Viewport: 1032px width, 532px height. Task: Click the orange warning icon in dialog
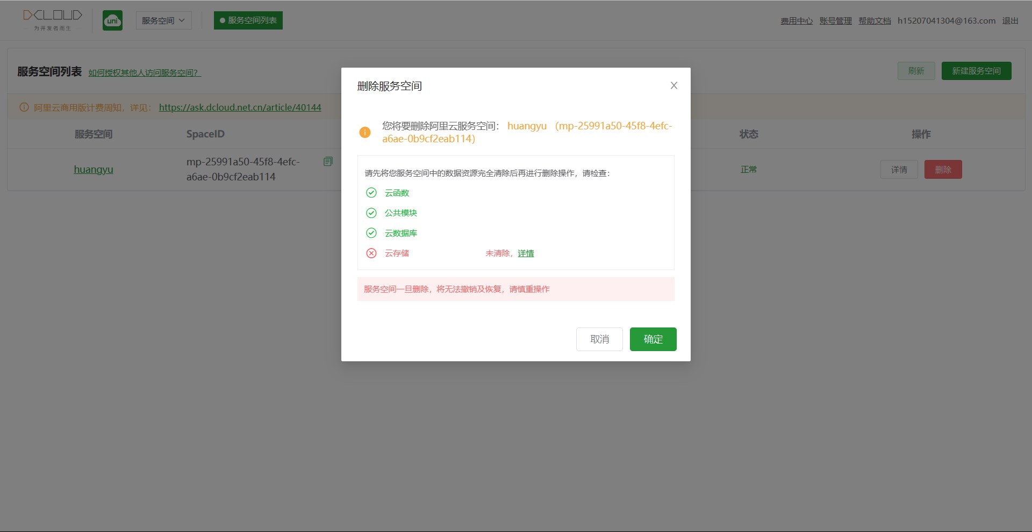[365, 132]
